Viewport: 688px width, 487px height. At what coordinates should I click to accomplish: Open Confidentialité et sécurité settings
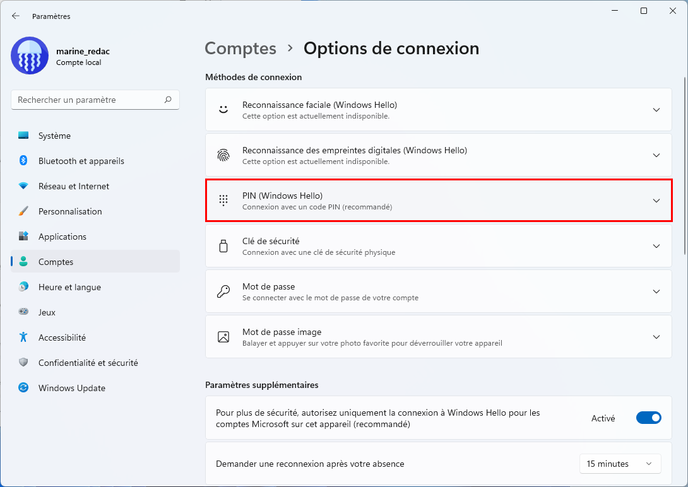95,363
